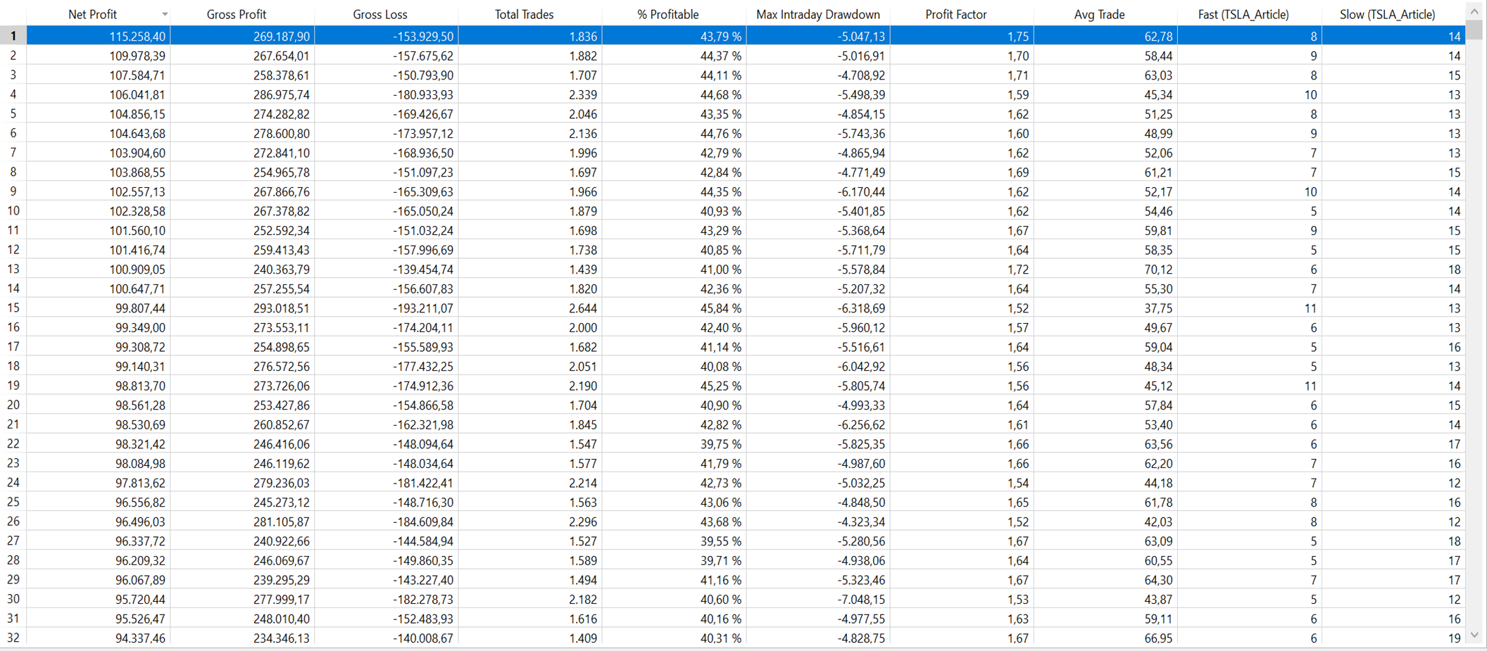Sort results by % Profitable header
This screenshot has width=1487, height=651.
point(667,15)
